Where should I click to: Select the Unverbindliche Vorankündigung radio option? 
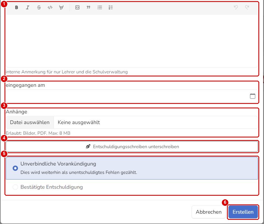coord(132,168)
